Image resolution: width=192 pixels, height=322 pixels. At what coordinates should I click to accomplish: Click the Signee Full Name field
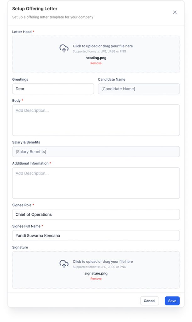[x=96, y=236]
